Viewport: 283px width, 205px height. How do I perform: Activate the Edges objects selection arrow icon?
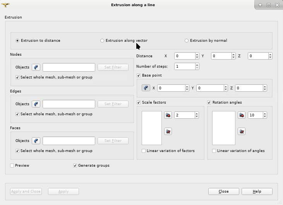coord(36,104)
